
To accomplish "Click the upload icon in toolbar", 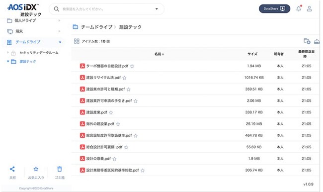I will [x=317, y=41].
